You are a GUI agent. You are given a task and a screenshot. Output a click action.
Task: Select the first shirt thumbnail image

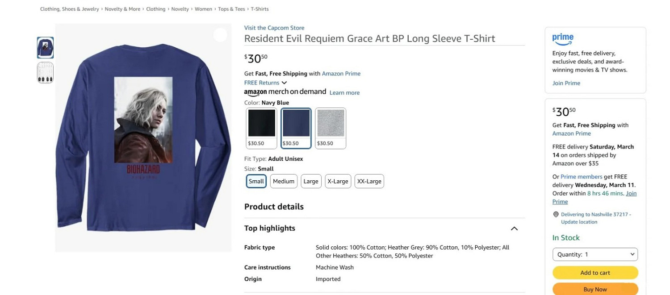[x=45, y=48]
